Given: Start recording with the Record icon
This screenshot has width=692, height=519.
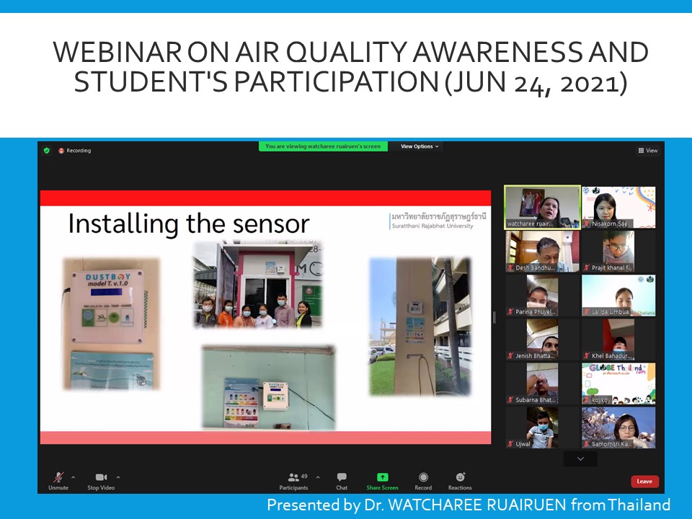Looking at the screenshot, I should (423, 477).
